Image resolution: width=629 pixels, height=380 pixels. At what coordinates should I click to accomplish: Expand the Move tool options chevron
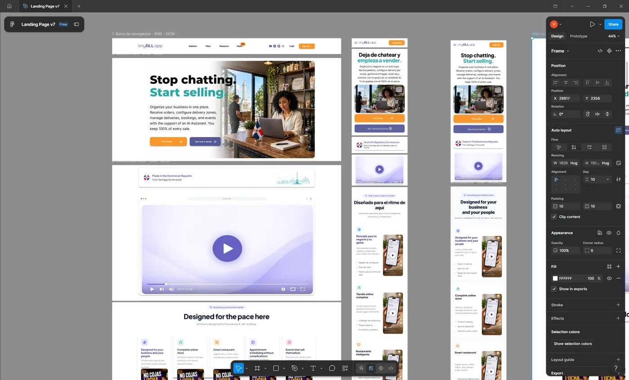pos(247,368)
